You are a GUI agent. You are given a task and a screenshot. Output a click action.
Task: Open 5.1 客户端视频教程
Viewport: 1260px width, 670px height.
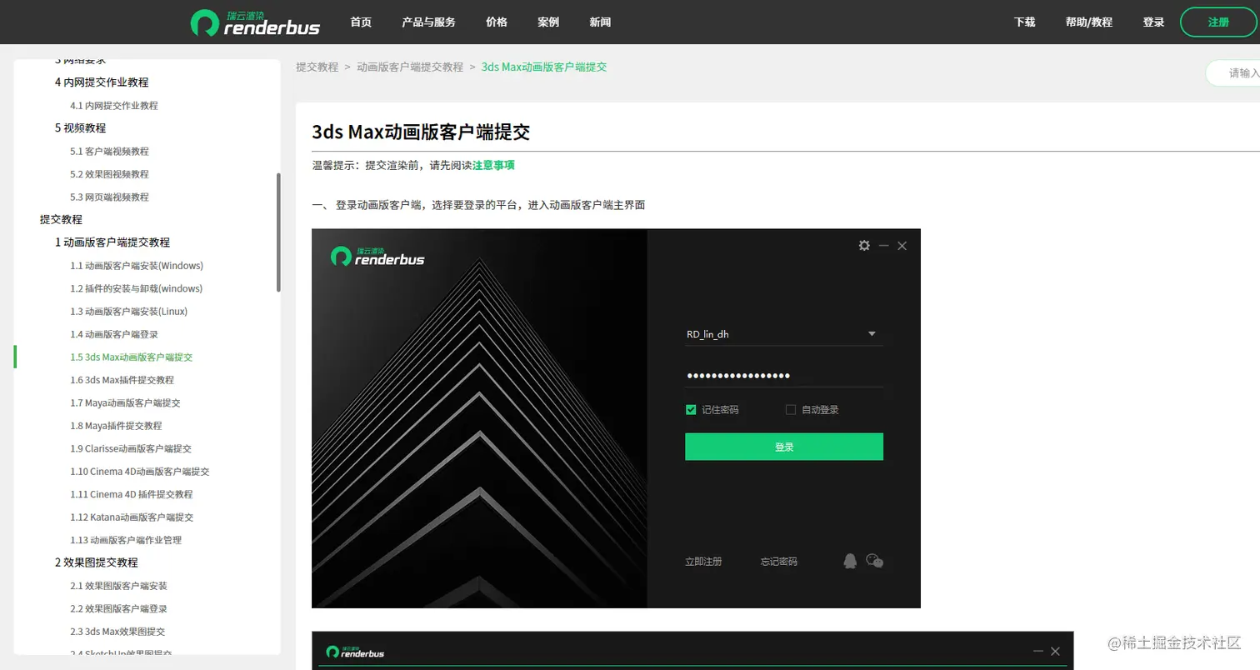pyautogui.click(x=109, y=152)
